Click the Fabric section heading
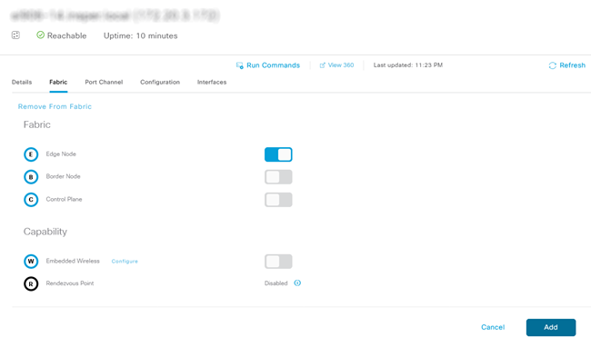Viewport: 591px width, 347px height. click(x=37, y=124)
